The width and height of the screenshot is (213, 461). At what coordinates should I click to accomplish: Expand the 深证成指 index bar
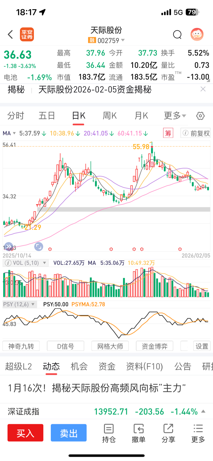(x=203, y=411)
